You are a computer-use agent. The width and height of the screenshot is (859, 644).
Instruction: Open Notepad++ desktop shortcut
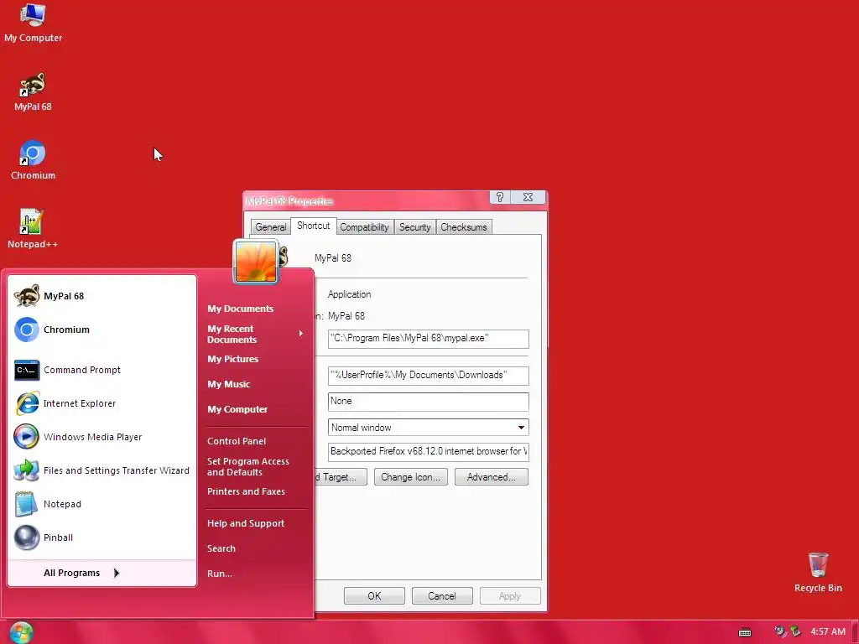click(33, 229)
